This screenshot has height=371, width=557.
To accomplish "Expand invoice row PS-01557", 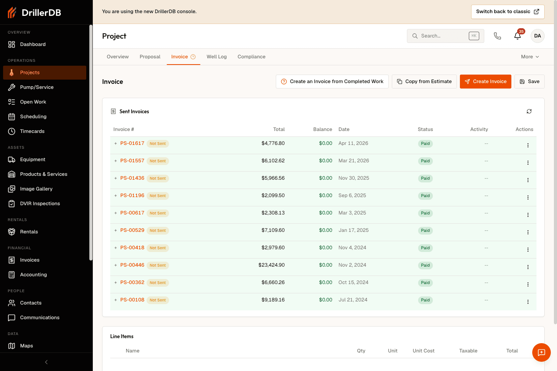I will coord(116,161).
